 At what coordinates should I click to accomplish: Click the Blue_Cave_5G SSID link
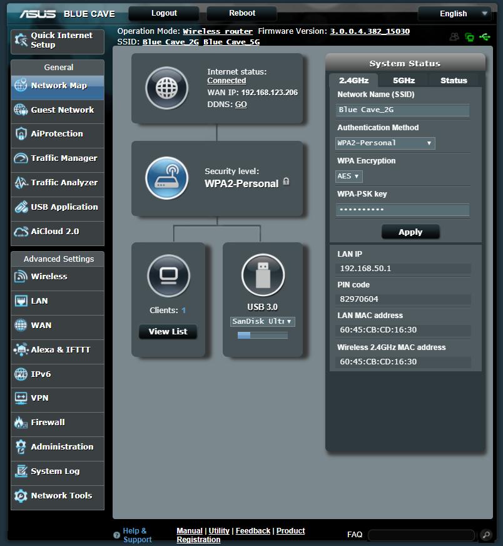231,42
